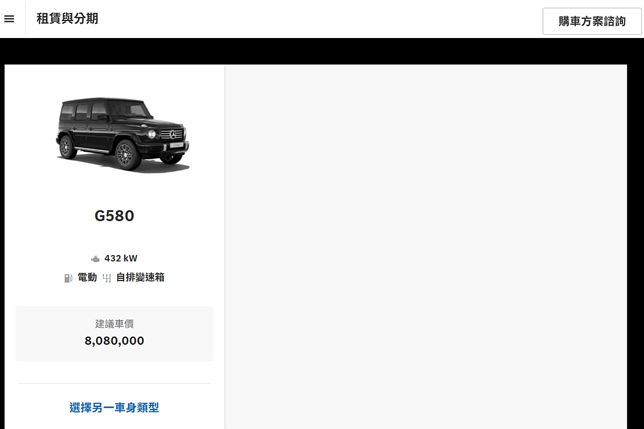Click the G580 model name heading
The image size is (644, 429).
114,216
